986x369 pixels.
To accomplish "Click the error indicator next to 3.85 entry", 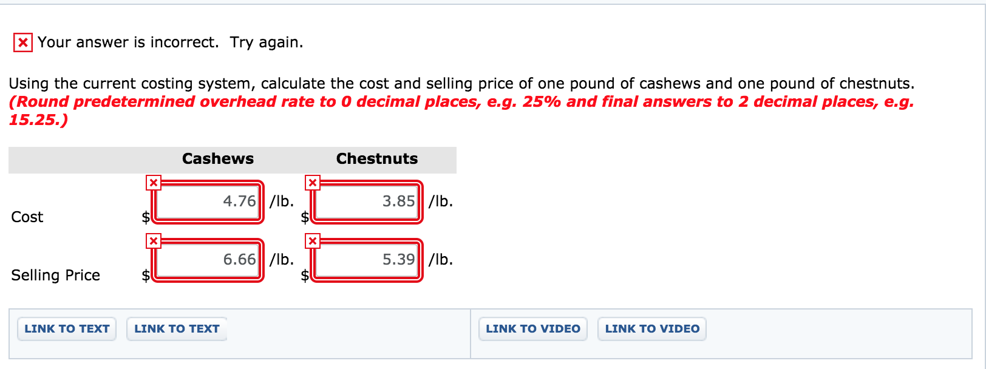I will tap(313, 181).
